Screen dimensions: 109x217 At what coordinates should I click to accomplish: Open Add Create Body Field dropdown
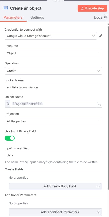click(x=56, y=186)
